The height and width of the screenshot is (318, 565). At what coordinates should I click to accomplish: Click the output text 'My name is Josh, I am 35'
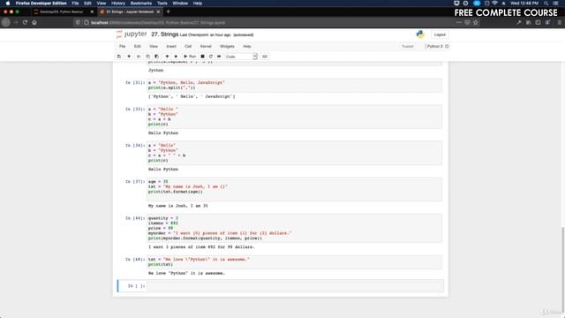pyautogui.click(x=178, y=206)
